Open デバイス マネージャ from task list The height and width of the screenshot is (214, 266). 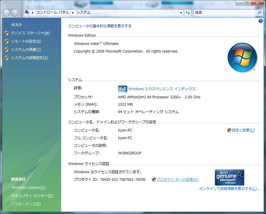(31, 33)
